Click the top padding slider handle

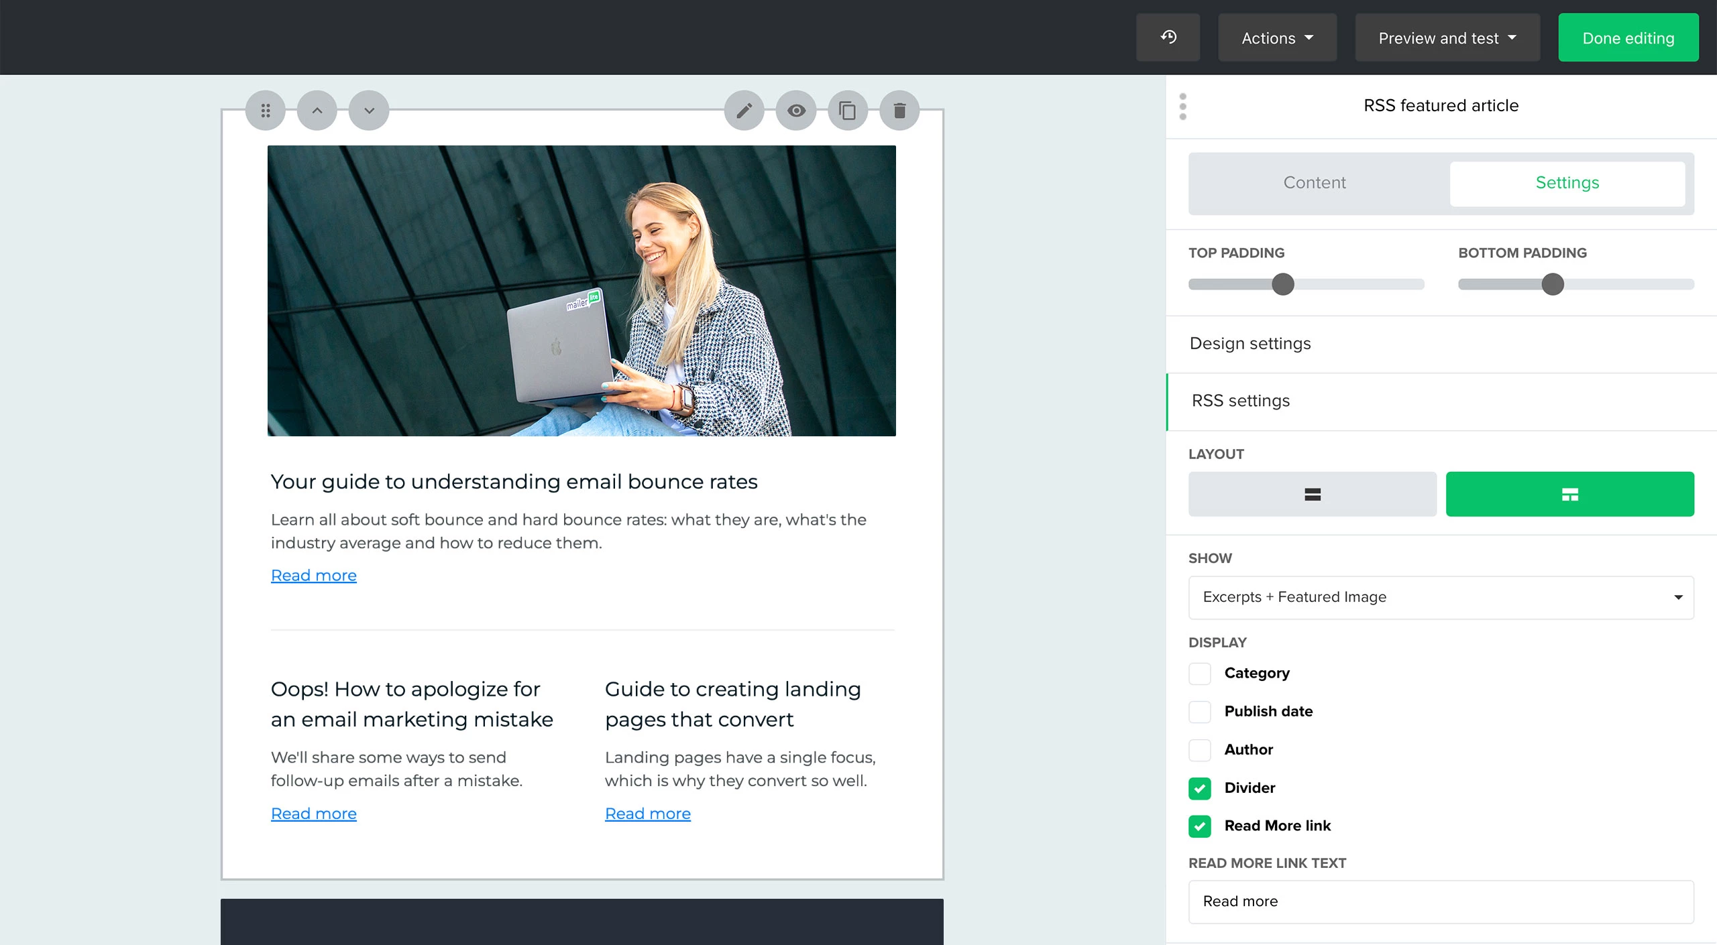coord(1283,284)
